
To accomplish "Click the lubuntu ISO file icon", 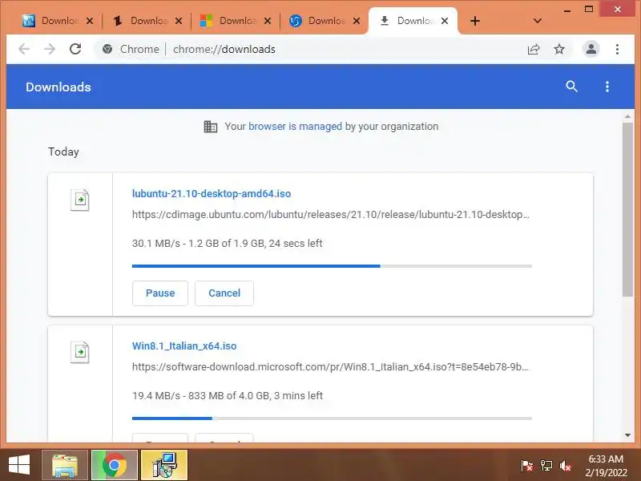I will [79, 200].
